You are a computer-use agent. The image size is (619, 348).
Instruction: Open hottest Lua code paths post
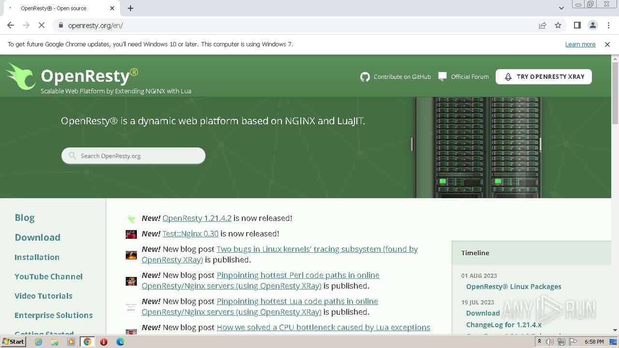coord(260,306)
